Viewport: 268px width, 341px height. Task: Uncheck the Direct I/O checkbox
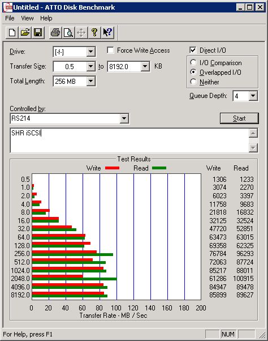pos(193,50)
